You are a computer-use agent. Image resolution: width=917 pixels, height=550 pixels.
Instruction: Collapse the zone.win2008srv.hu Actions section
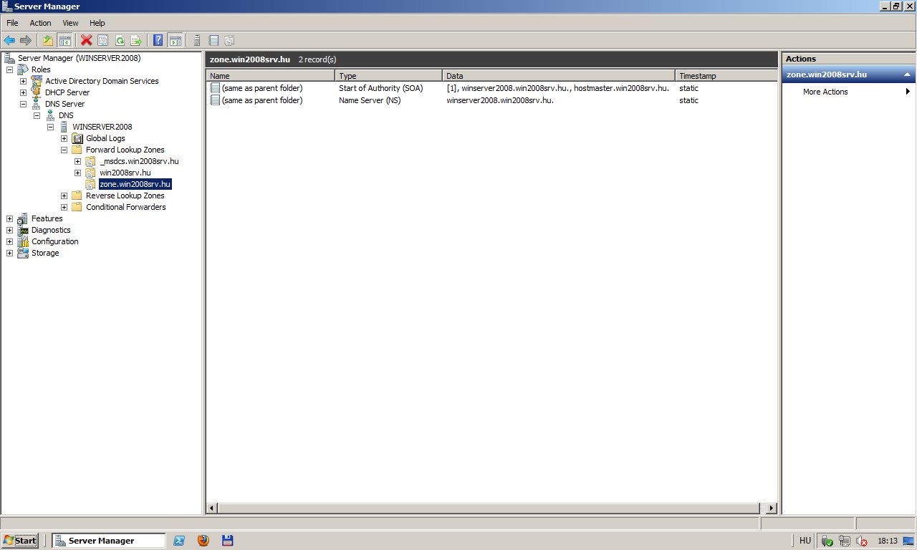906,74
